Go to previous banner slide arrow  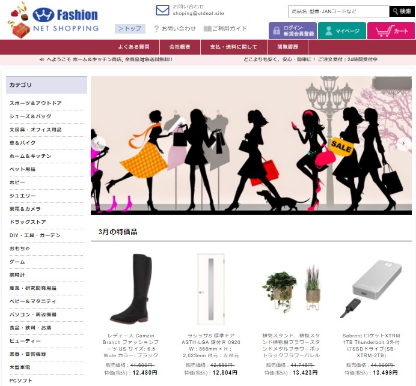(x=98, y=143)
